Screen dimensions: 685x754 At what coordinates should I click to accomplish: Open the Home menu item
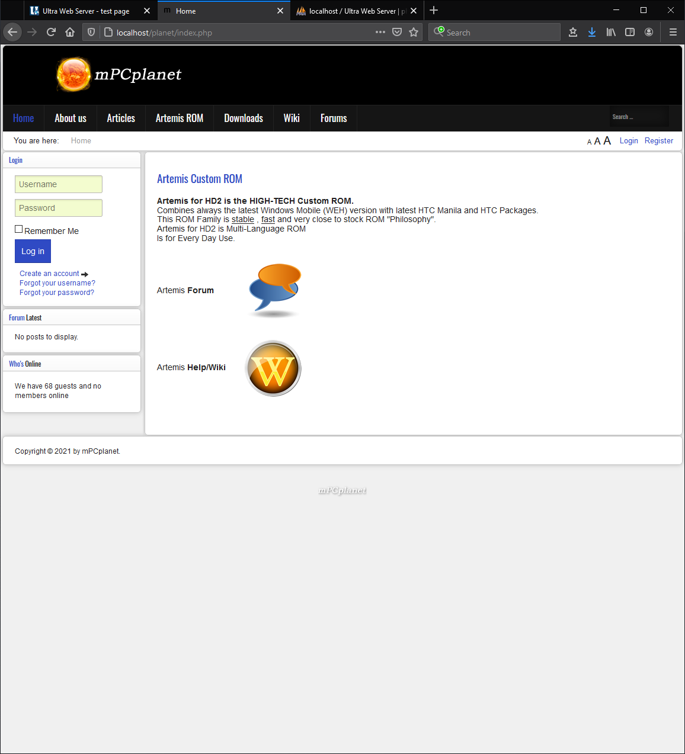point(24,118)
